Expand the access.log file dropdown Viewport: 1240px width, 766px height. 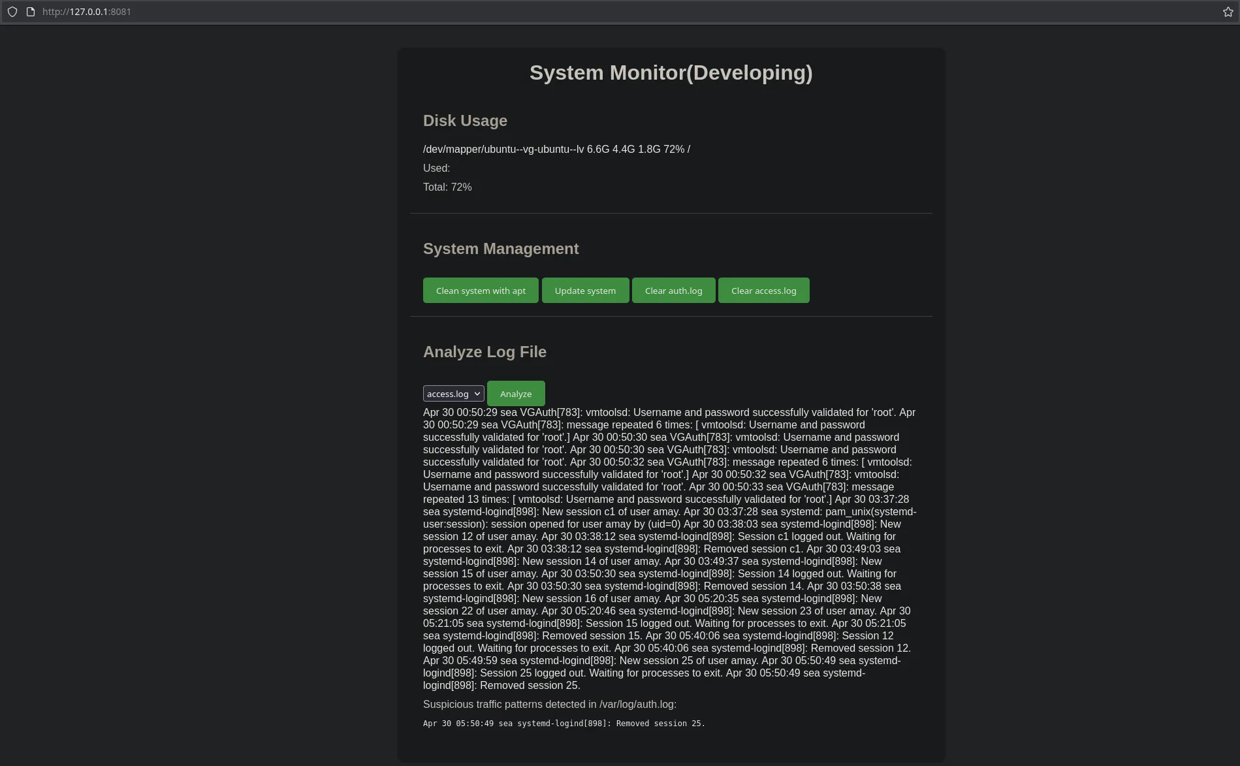pos(453,394)
